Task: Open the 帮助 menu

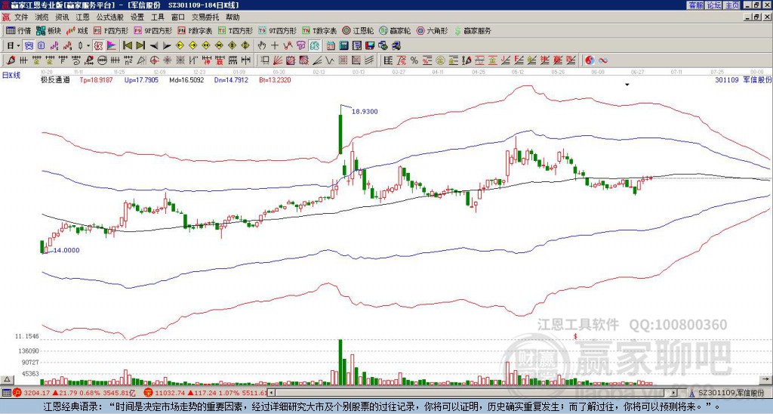Action: (x=233, y=17)
